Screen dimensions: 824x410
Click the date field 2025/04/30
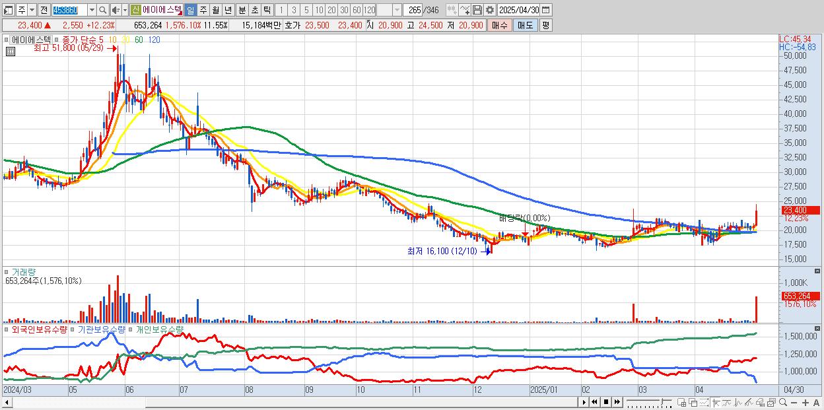coord(519,10)
